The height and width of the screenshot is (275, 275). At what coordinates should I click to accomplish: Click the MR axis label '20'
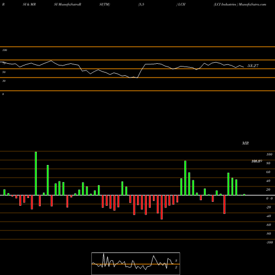[x=268, y=190]
